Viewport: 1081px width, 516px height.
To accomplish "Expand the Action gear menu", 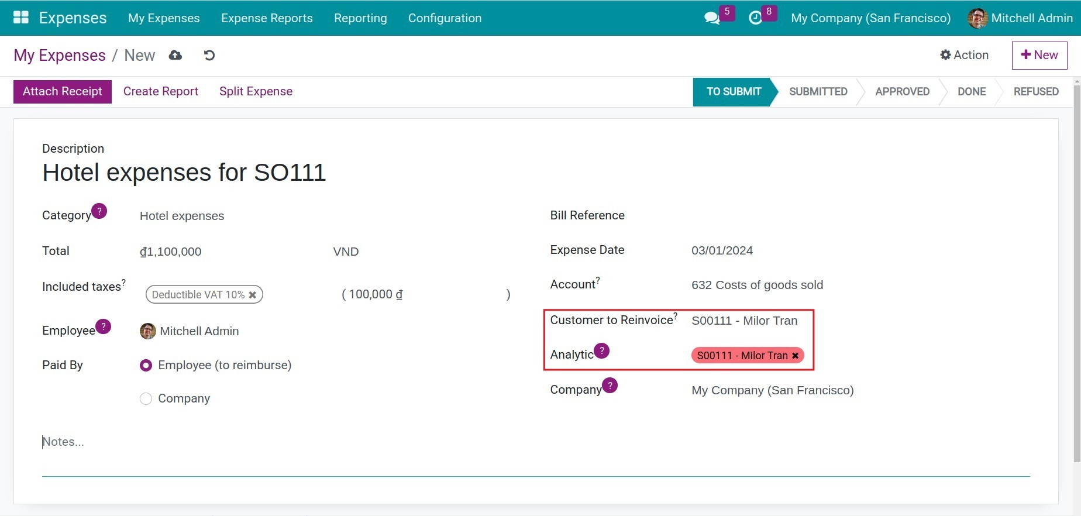I will (964, 55).
